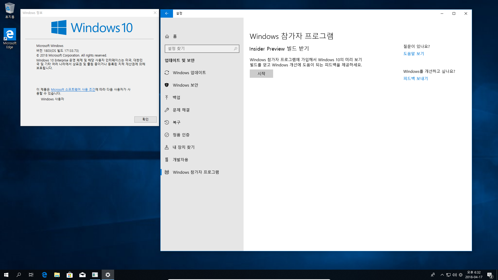Viewport: 498px width, 280px height.
Task: Click the 설정 찾기 search field
Action: tap(202, 49)
